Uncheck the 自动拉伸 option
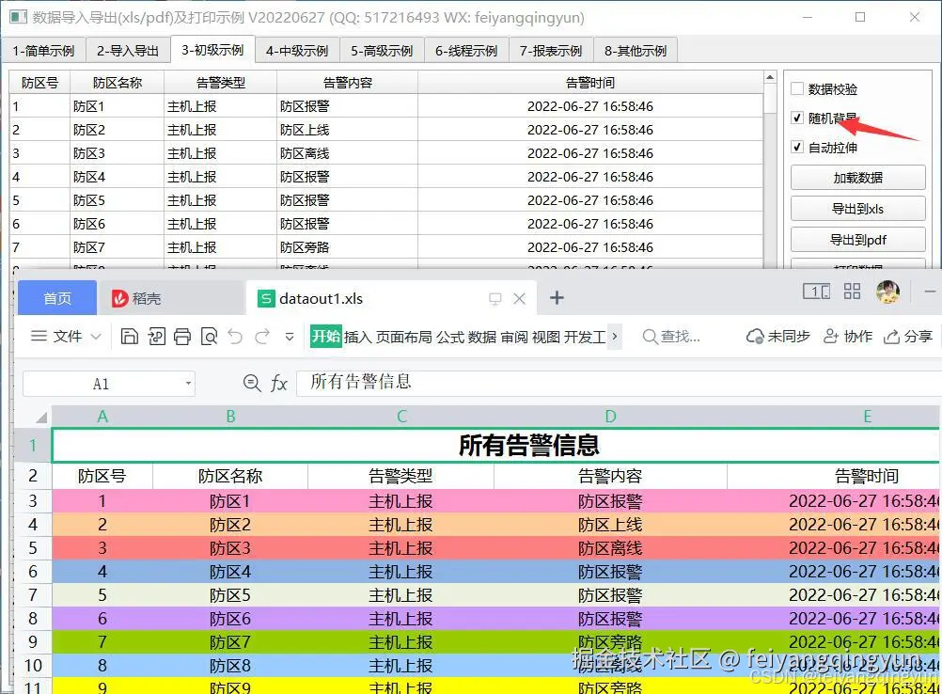Screen dimensions: 942x694 (x=796, y=147)
